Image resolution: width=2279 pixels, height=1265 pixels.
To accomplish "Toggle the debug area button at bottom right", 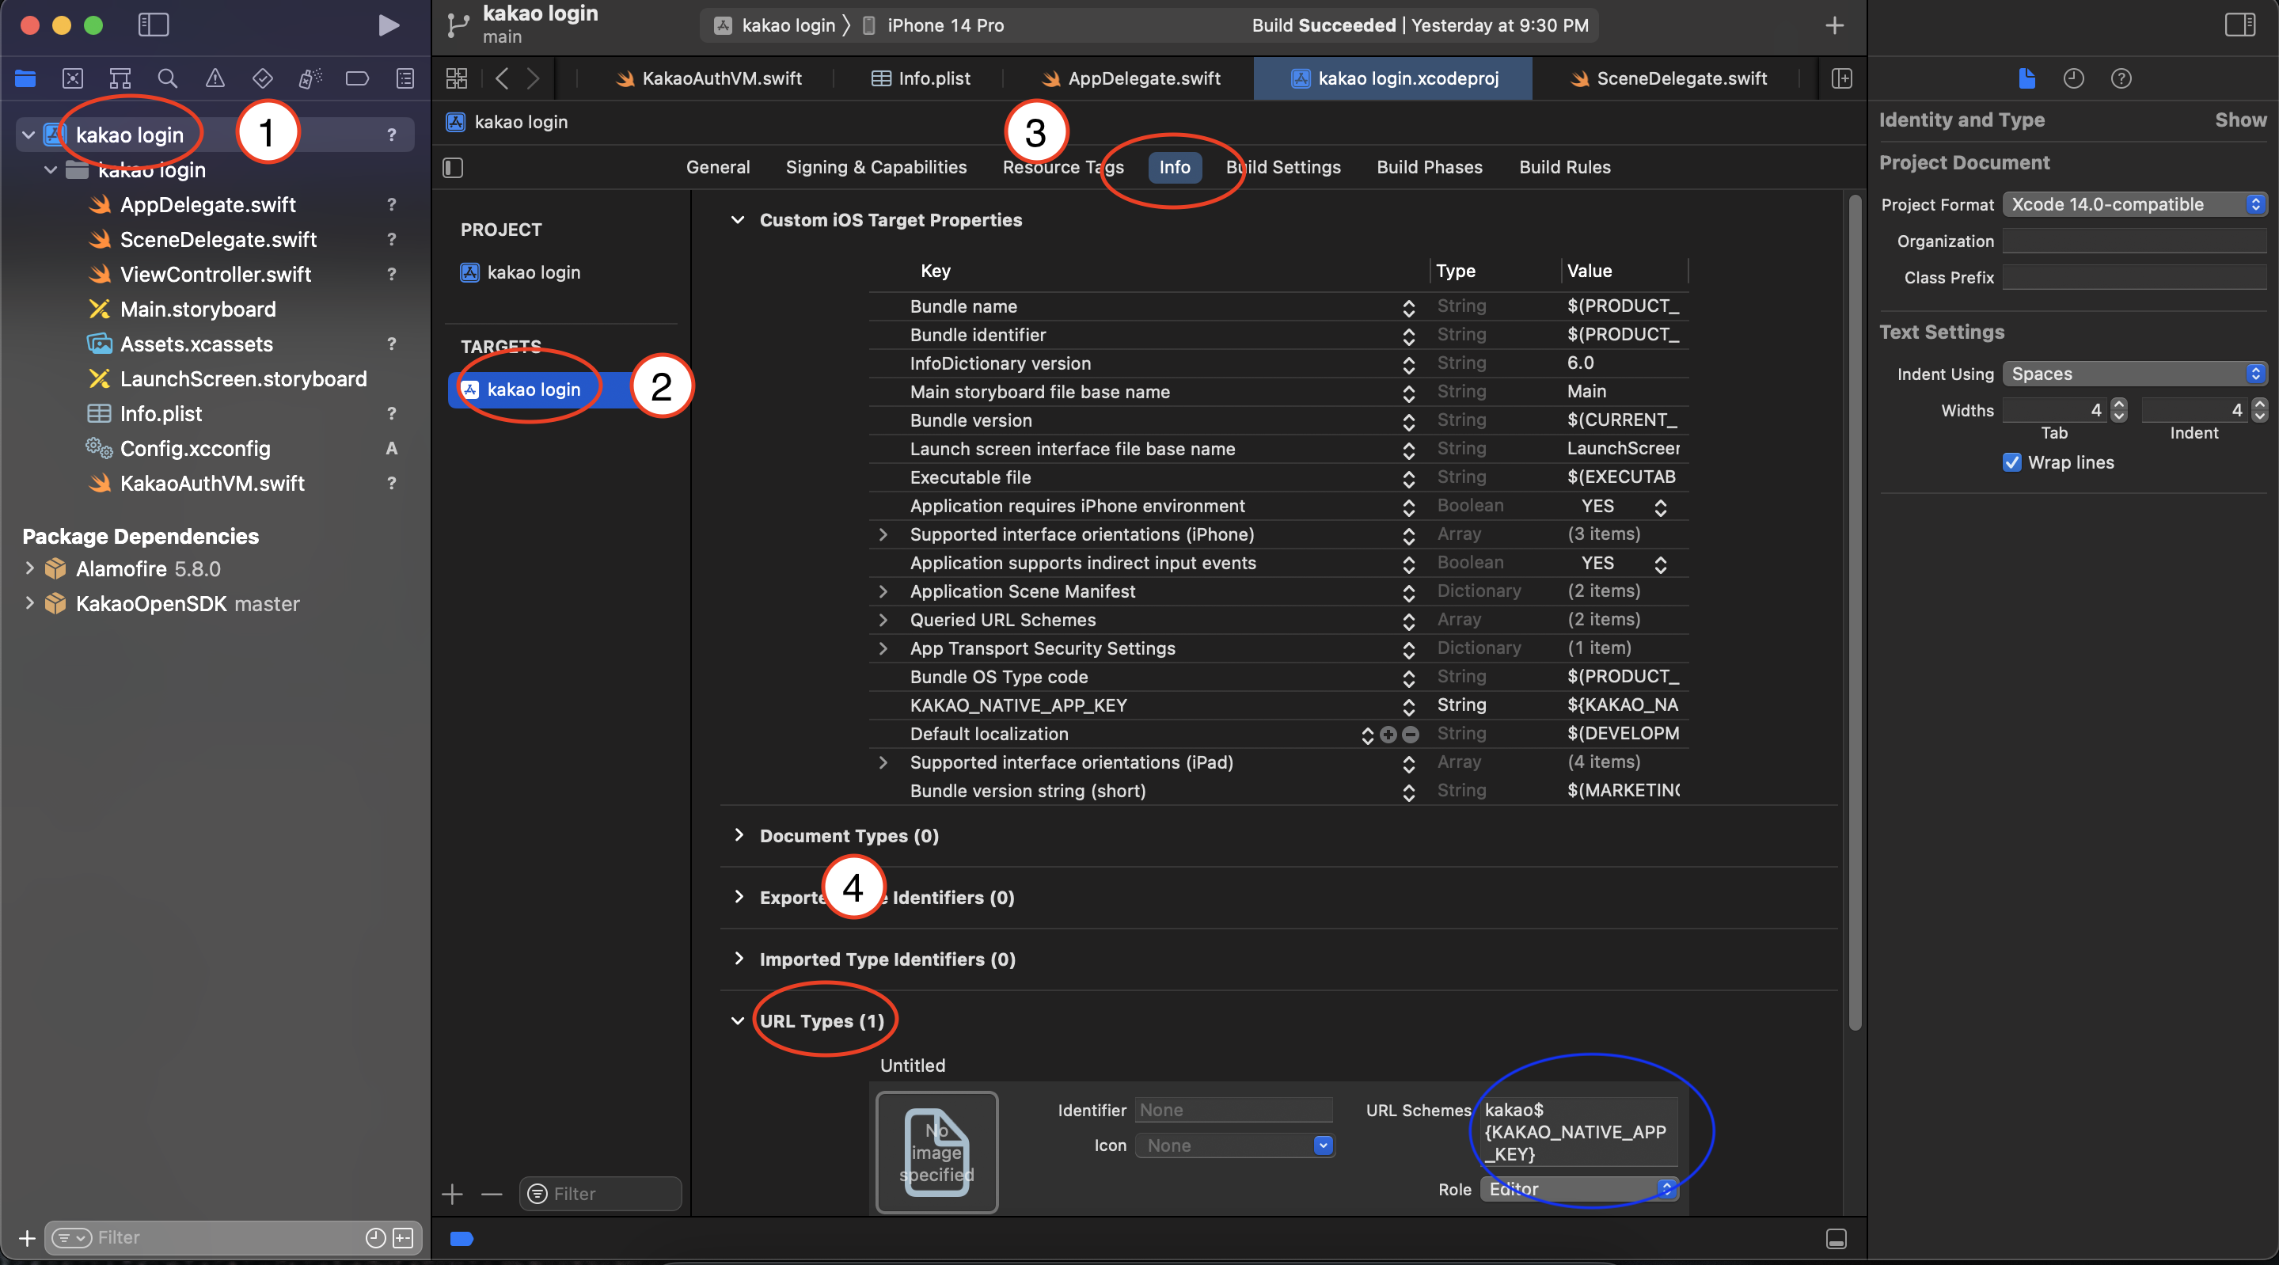I will coord(1836,1238).
